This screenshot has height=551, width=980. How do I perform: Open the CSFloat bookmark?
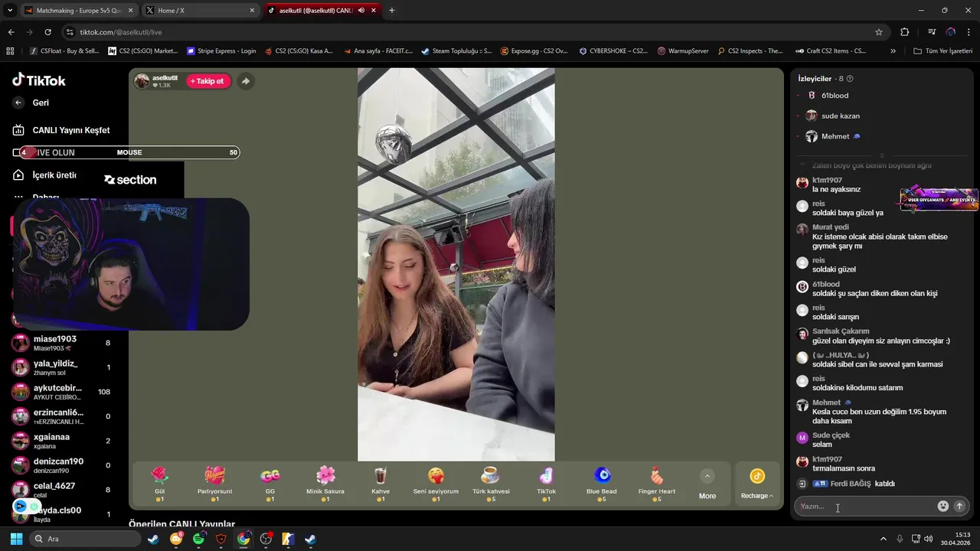(64, 51)
